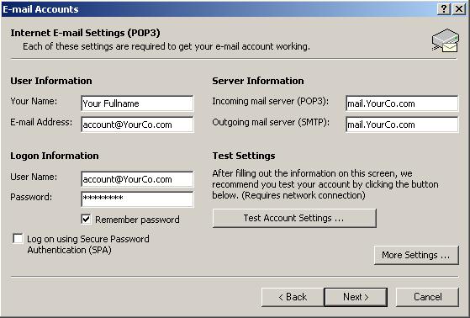Proceed with the Next button

[356, 297]
